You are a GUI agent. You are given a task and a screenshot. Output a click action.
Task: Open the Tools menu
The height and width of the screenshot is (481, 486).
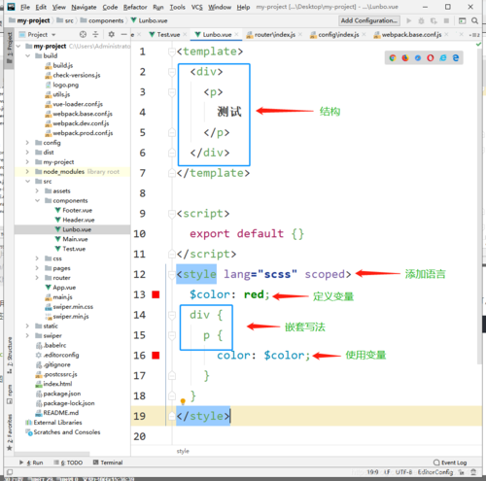(177, 7)
